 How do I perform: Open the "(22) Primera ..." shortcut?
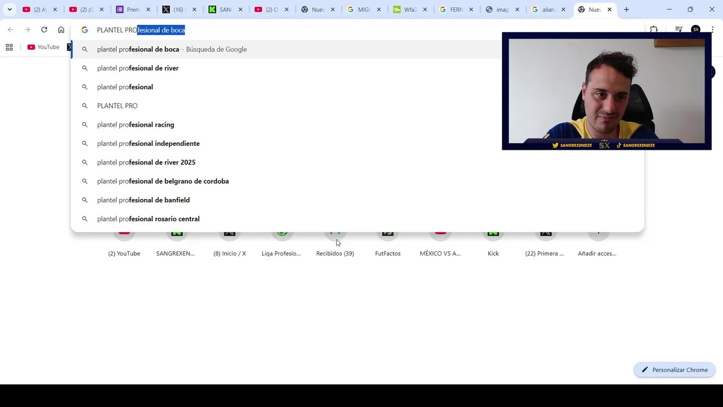pos(545,244)
